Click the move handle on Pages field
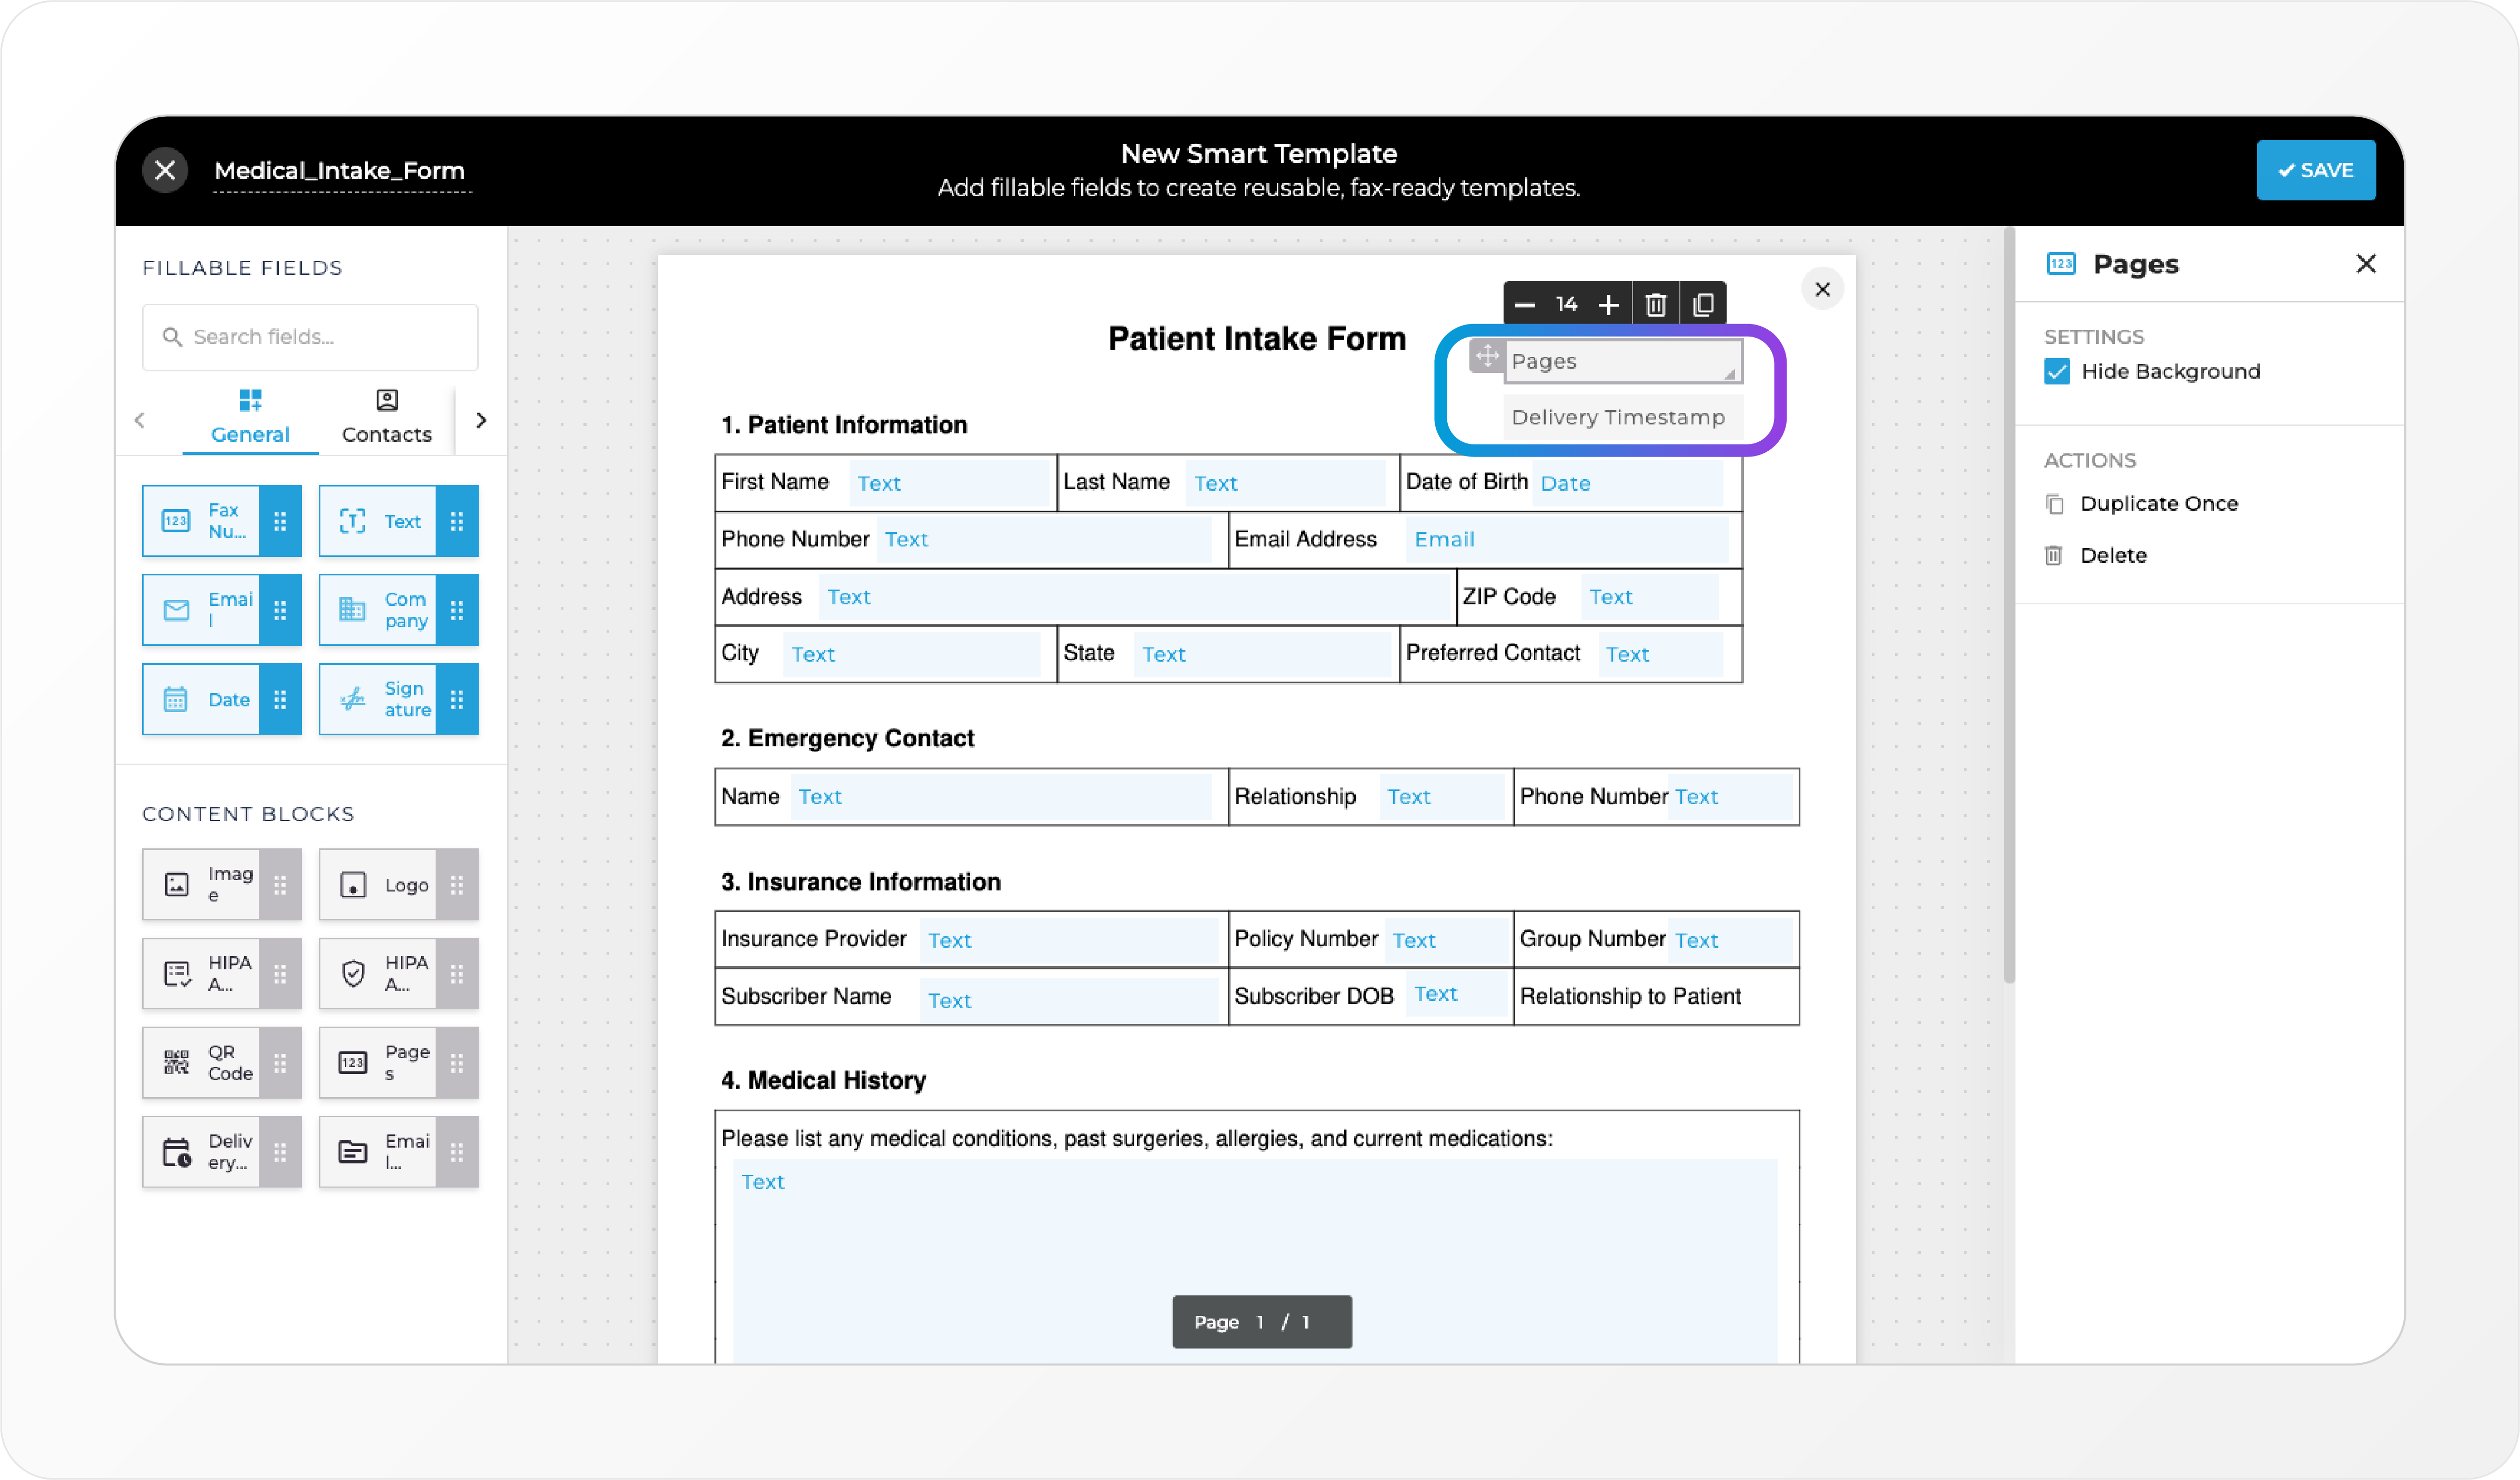 click(x=1486, y=356)
